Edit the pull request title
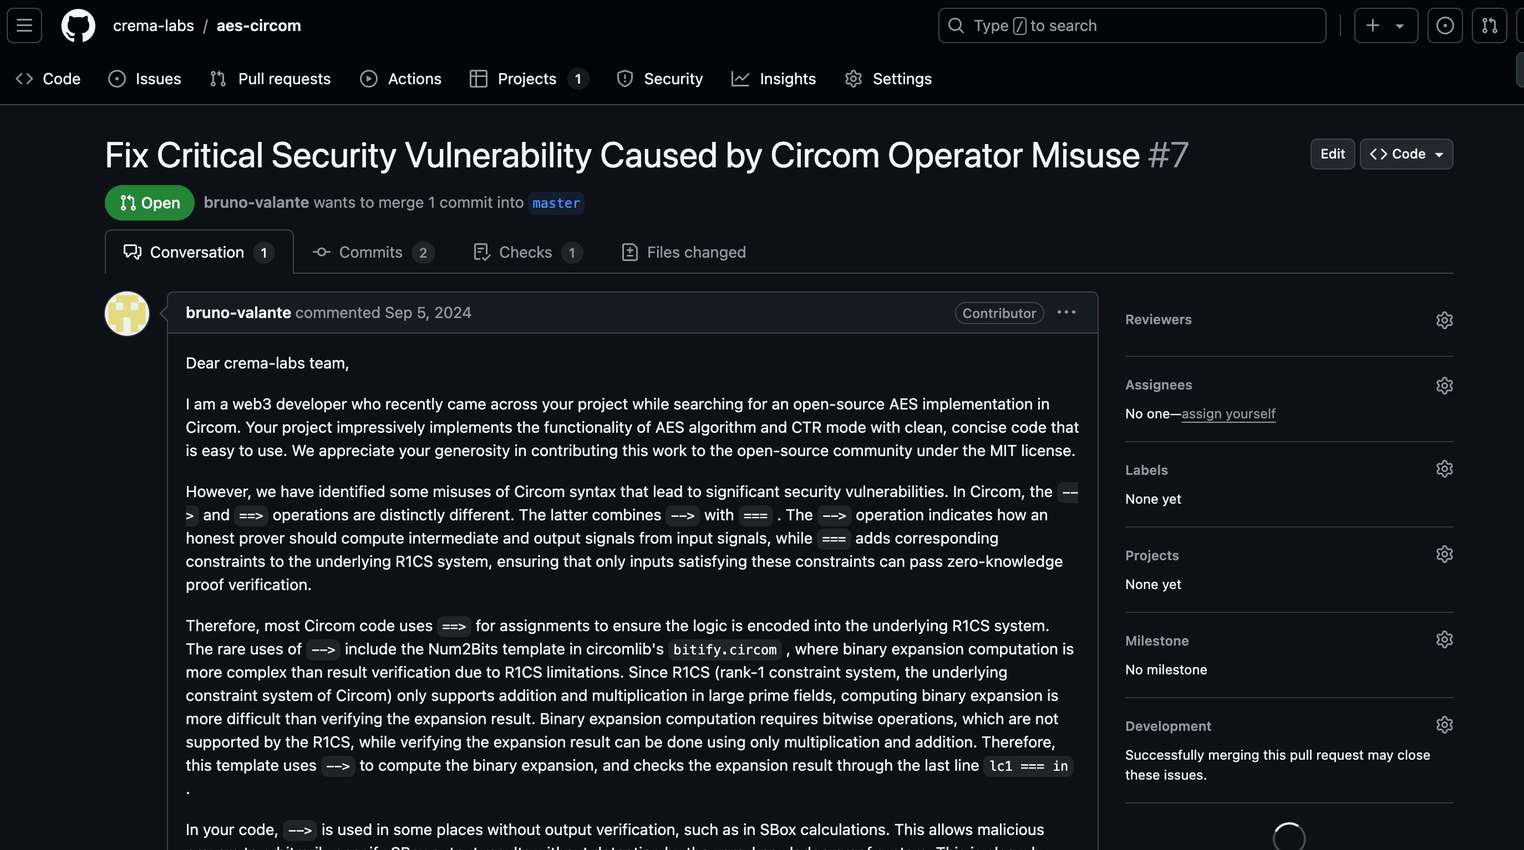Image resolution: width=1524 pixels, height=850 pixels. point(1332,153)
